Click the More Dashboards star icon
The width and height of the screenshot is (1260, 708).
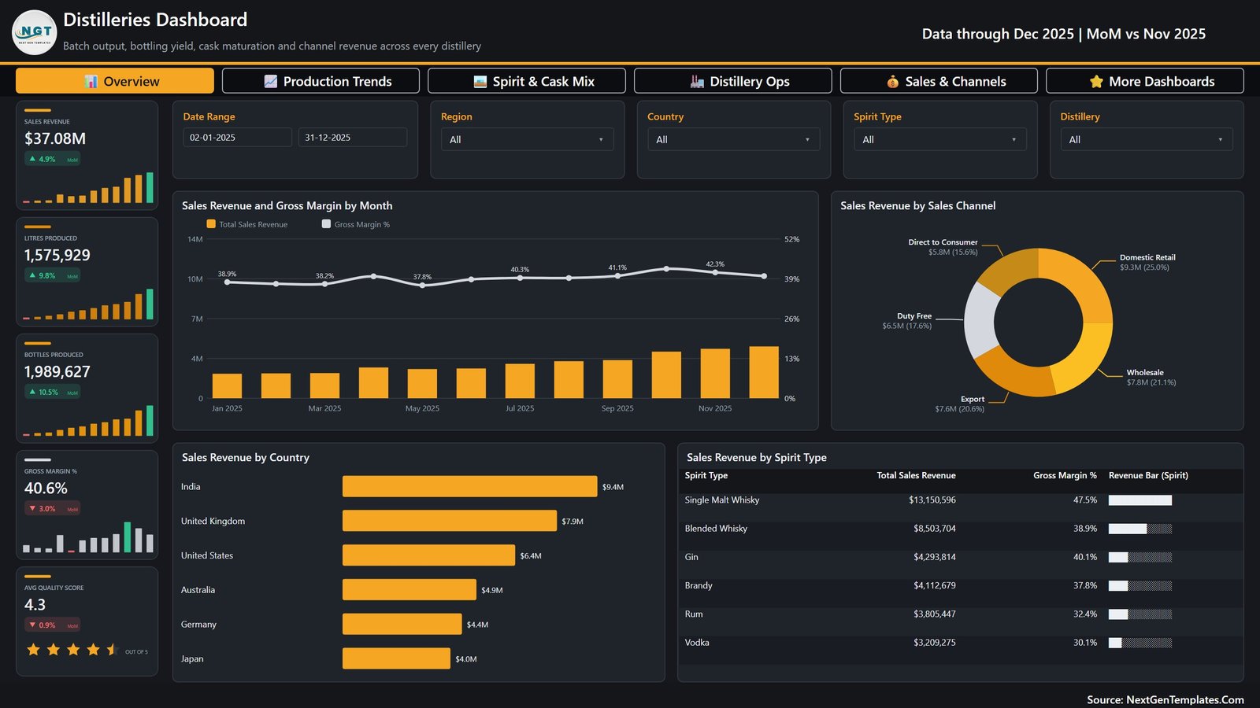tap(1096, 81)
